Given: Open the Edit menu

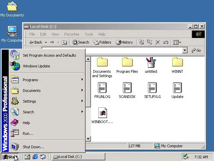Looking at the screenshot, I should pos(43,34).
